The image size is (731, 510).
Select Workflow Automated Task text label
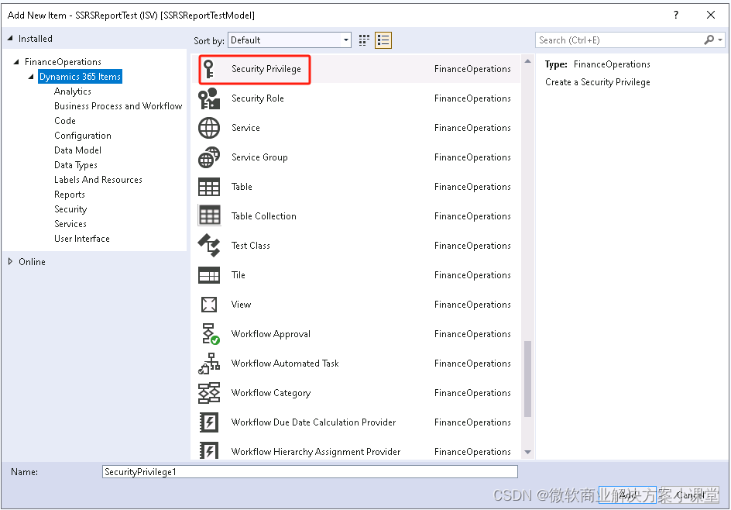(285, 364)
